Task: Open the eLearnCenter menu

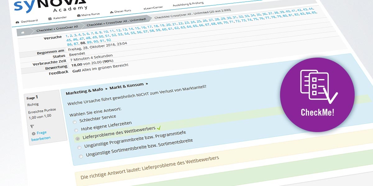Action: coord(153,7)
